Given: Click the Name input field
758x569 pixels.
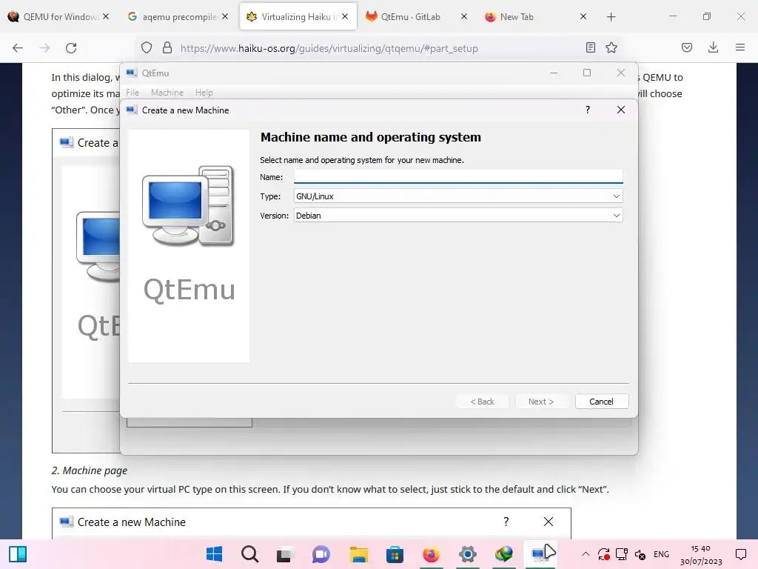Looking at the screenshot, I should (457, 176).
